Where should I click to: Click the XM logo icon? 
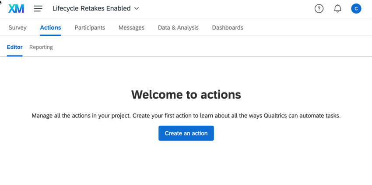pos(16,9)
